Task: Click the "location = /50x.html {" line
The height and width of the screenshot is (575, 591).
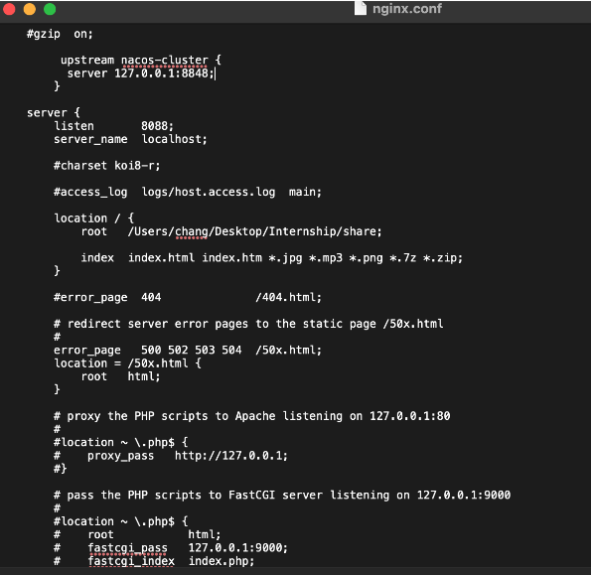Action: point(127,363)
